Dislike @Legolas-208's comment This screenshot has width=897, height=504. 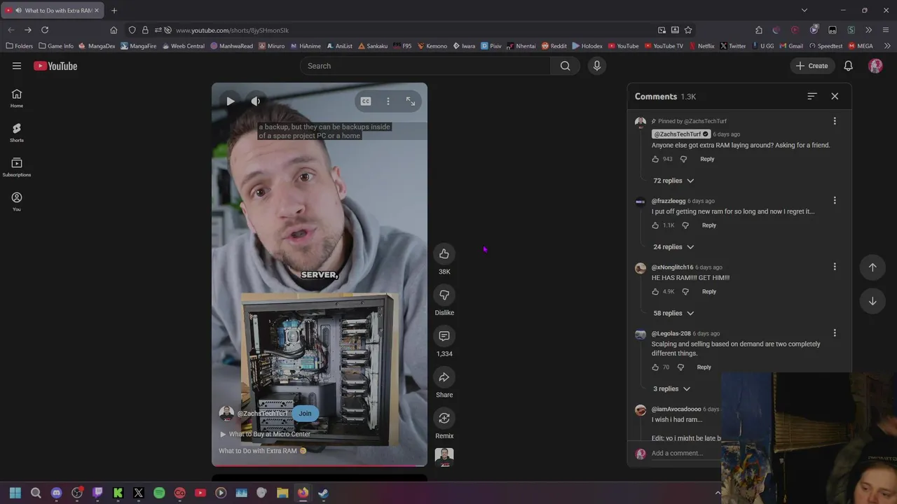(x=680, y=367)
